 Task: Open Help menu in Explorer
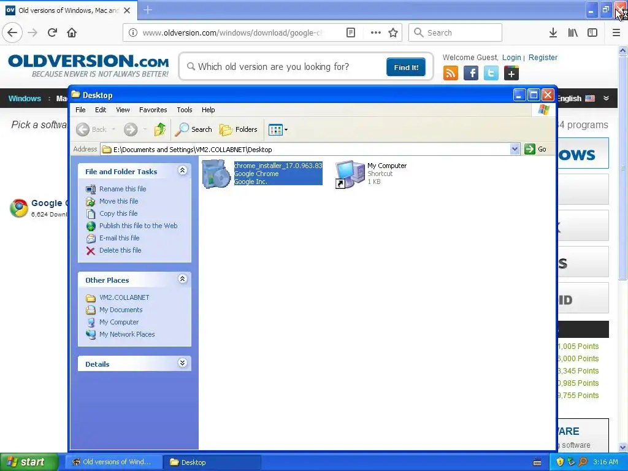point(209,110)
